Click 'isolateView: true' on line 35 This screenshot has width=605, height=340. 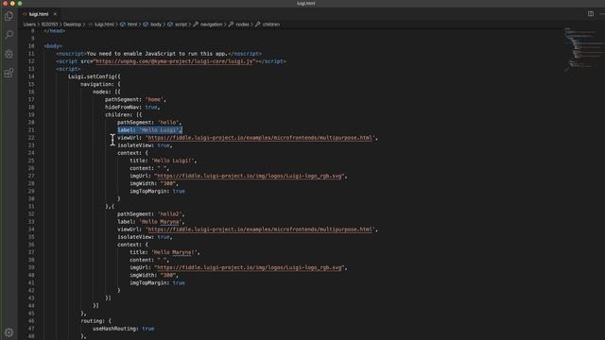pyautogui.click(x=145, y=237)
